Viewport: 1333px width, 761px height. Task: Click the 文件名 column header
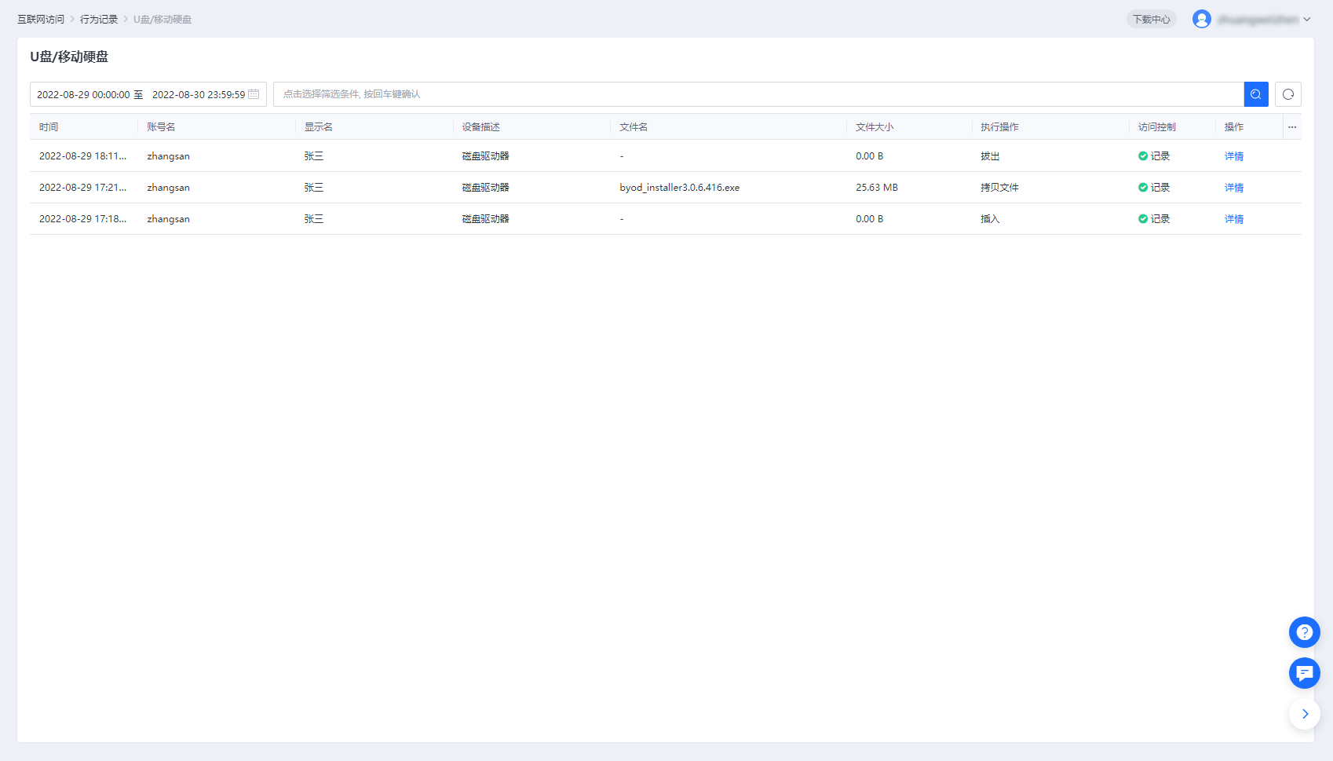(x=634, y=127)
